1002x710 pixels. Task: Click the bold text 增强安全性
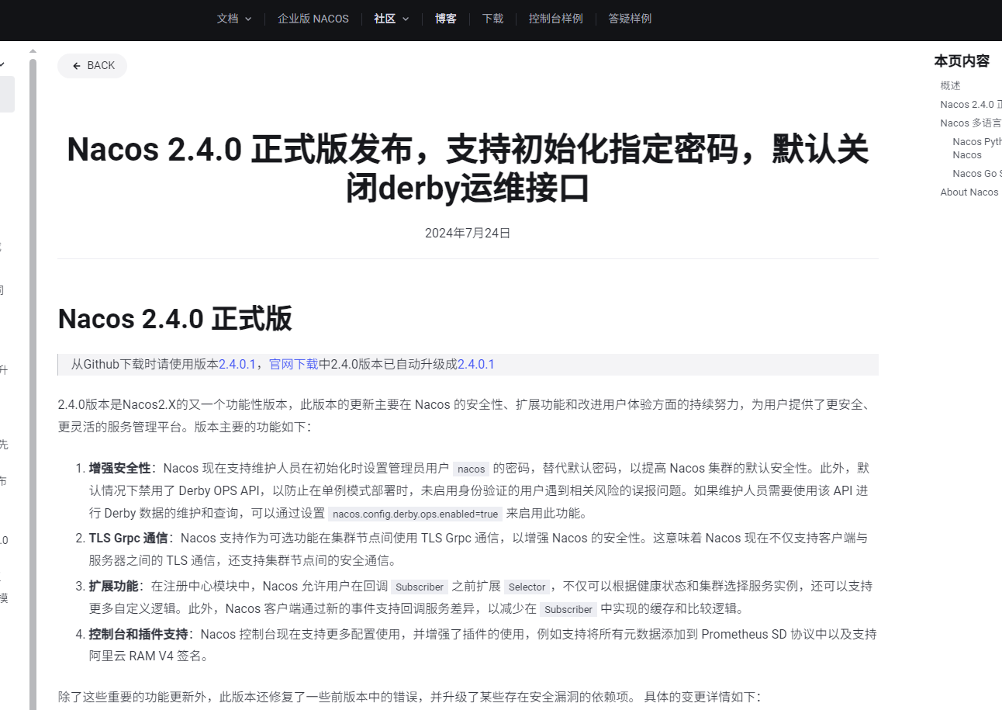tap(119, 468)
